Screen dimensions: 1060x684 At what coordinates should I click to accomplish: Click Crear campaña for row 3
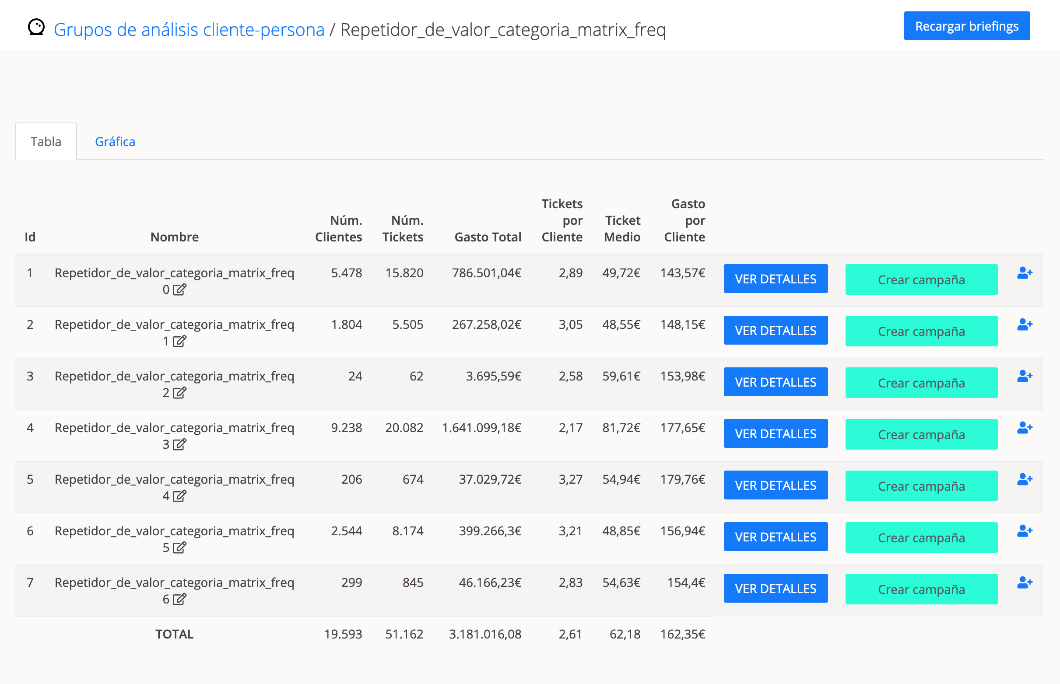pos(921,383)
